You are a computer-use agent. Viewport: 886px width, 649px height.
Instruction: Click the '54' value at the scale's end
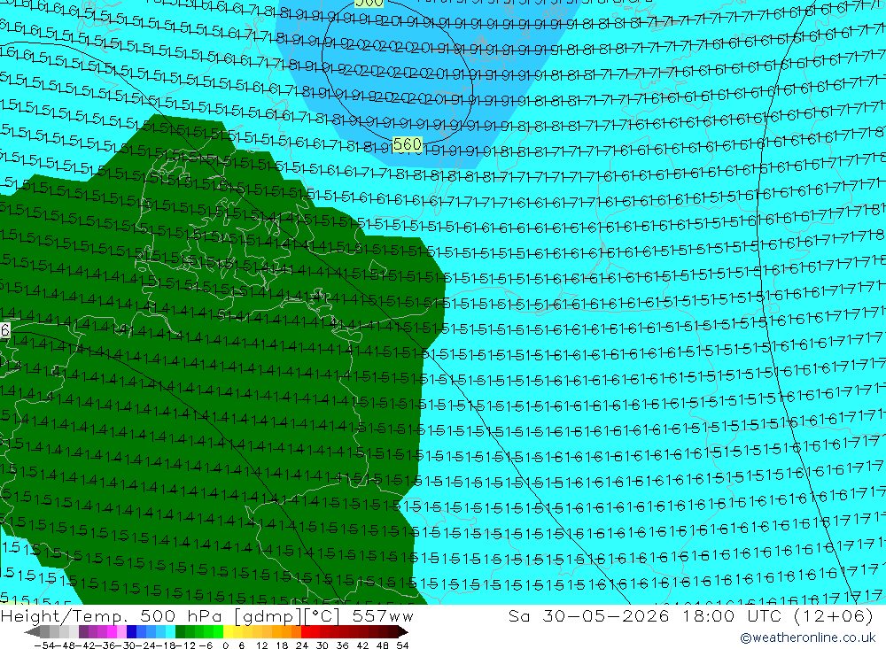[x=402, y=645]
